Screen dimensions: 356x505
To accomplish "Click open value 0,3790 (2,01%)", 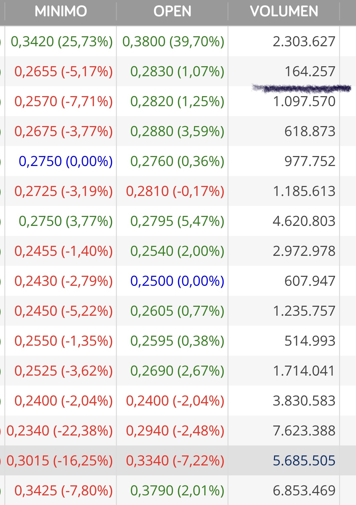I will coord(177,491).
